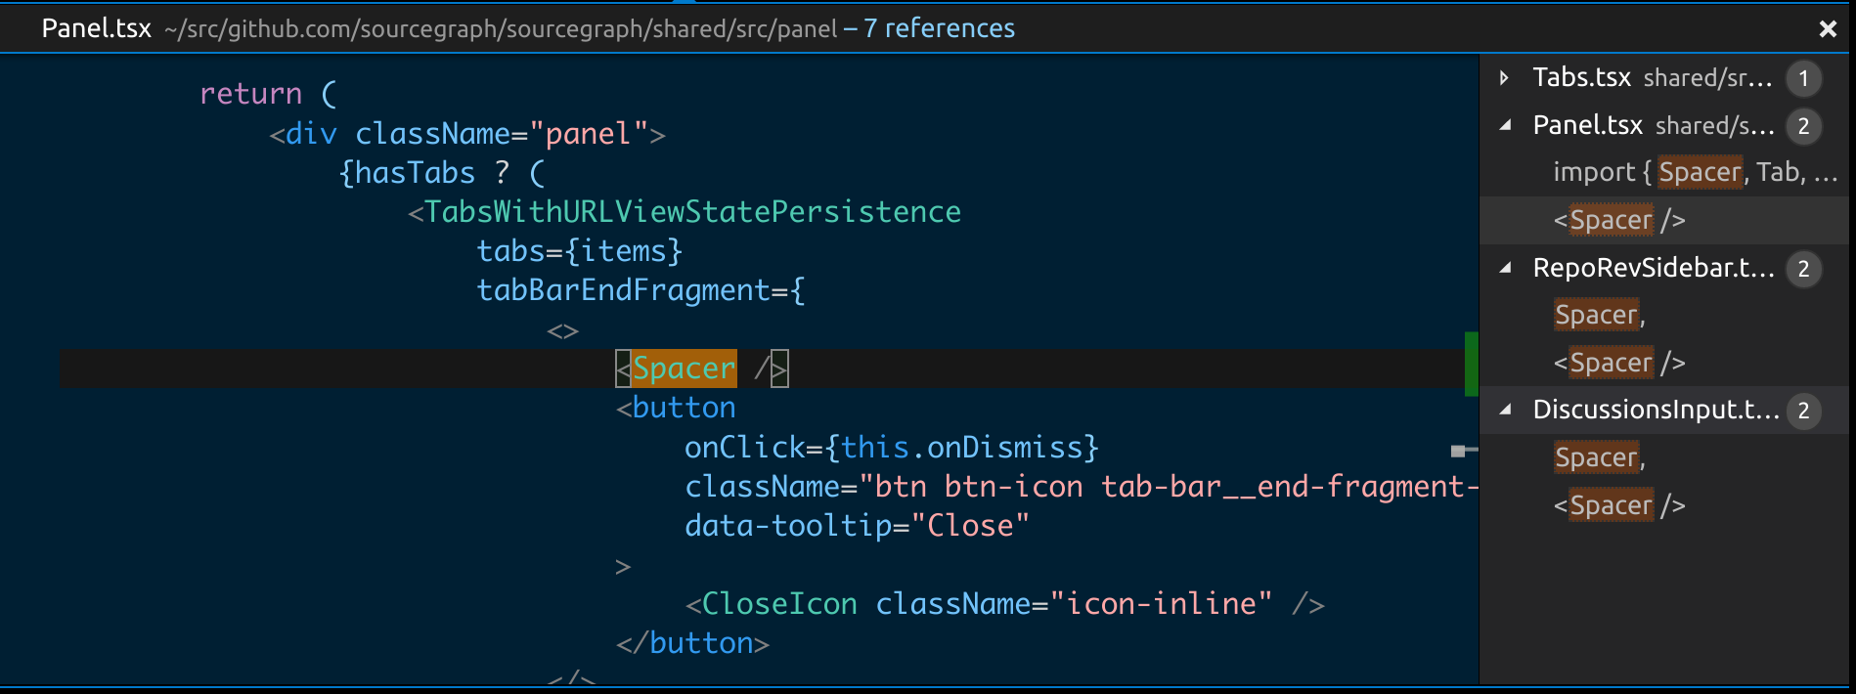This screenshot has height=694, width=1856.
Task: Click 'className="panel"' in the div line
Action: tap(503, 134)
